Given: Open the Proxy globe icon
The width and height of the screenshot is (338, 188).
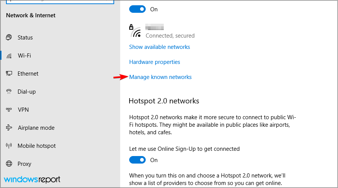Looking at the screenshot, I should 9,164.
